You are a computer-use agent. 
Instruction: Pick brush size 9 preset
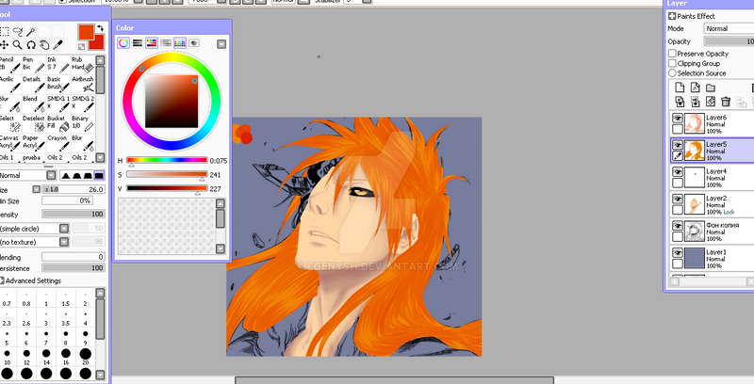[85, 334]
